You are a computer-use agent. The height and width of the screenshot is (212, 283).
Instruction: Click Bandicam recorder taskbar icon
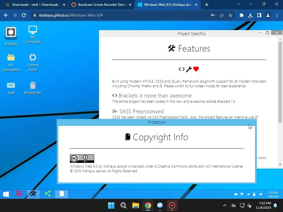point(172,205)
